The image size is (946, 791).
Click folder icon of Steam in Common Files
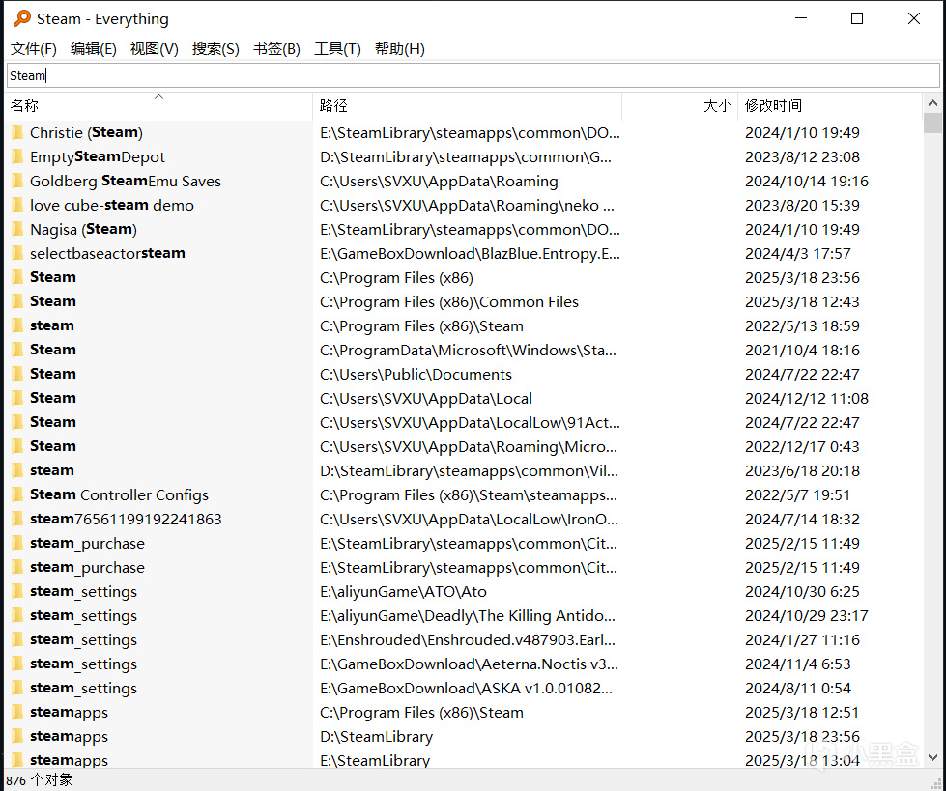tap(18, 301)
